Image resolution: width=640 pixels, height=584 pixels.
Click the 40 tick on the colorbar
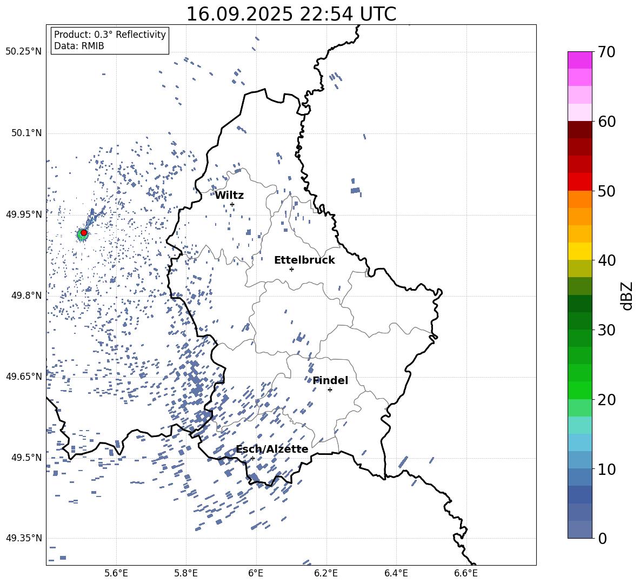(x=606, y=260)
